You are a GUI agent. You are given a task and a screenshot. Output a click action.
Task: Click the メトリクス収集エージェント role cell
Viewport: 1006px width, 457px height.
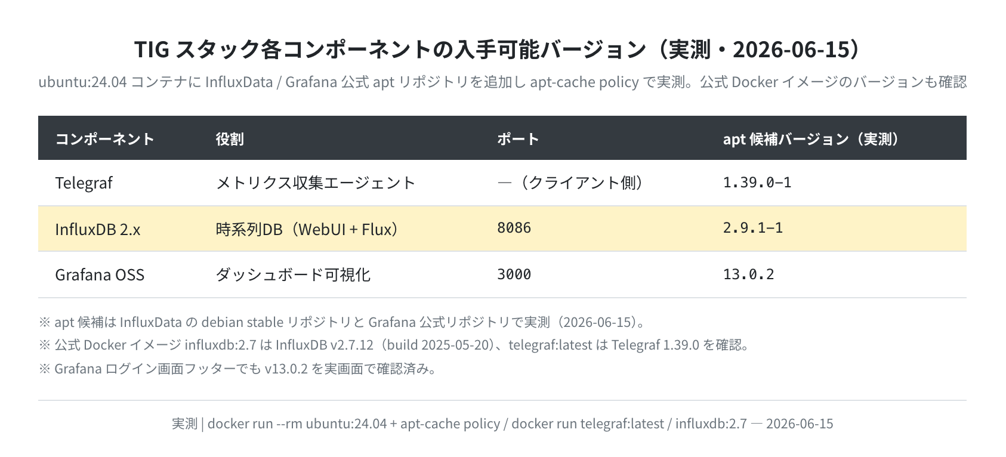point(315,183)
